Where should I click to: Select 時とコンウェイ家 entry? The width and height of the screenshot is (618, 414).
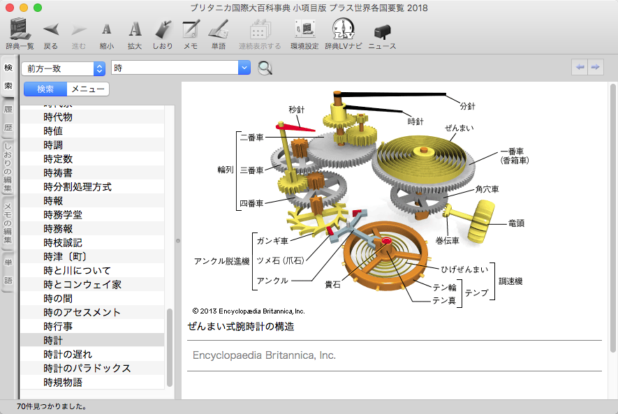[x=92, y=284]
